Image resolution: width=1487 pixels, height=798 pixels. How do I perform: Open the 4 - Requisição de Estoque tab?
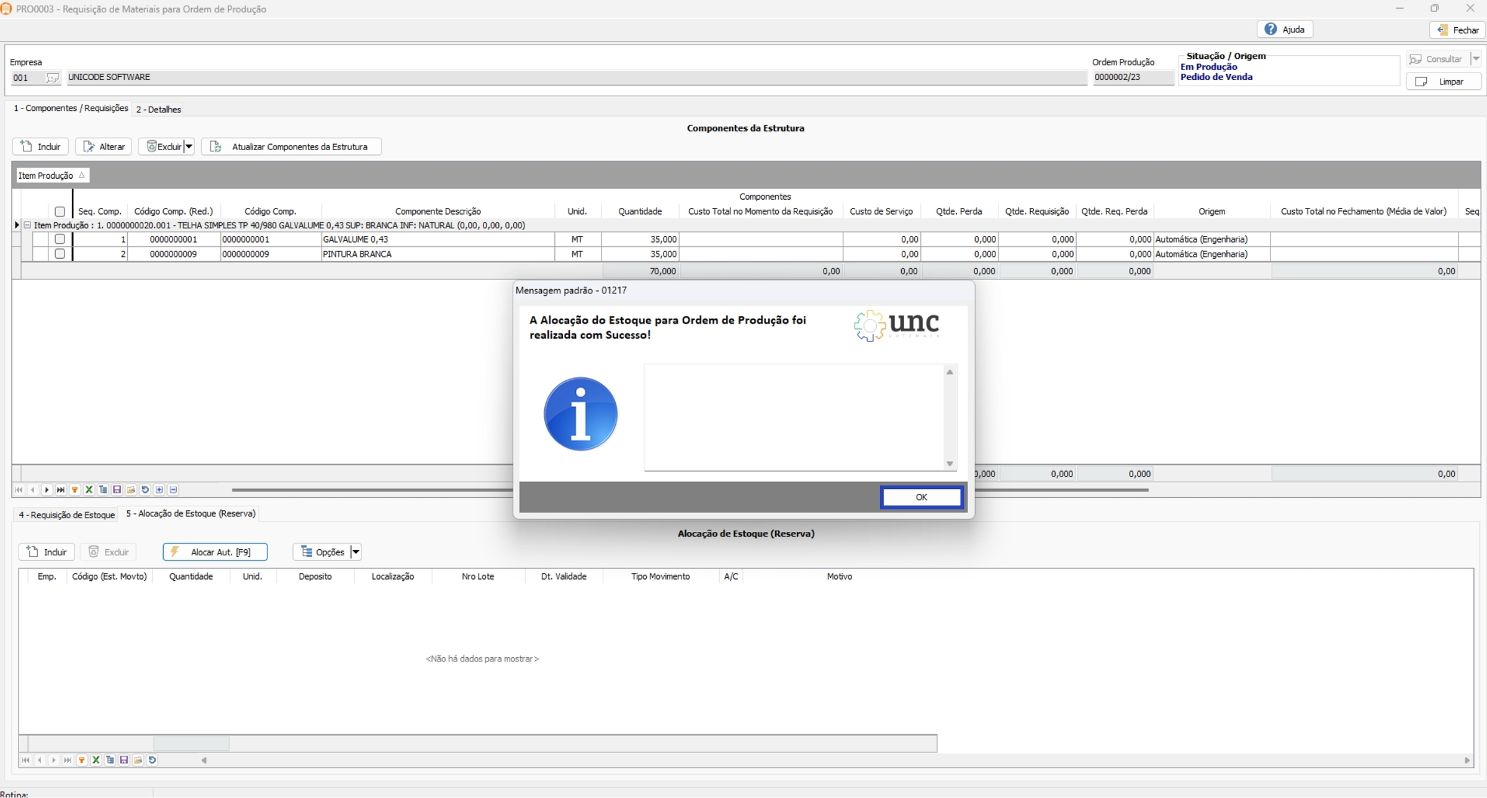[66, 514]
